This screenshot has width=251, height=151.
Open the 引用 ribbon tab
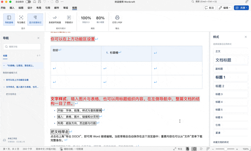tap(48, 8)
